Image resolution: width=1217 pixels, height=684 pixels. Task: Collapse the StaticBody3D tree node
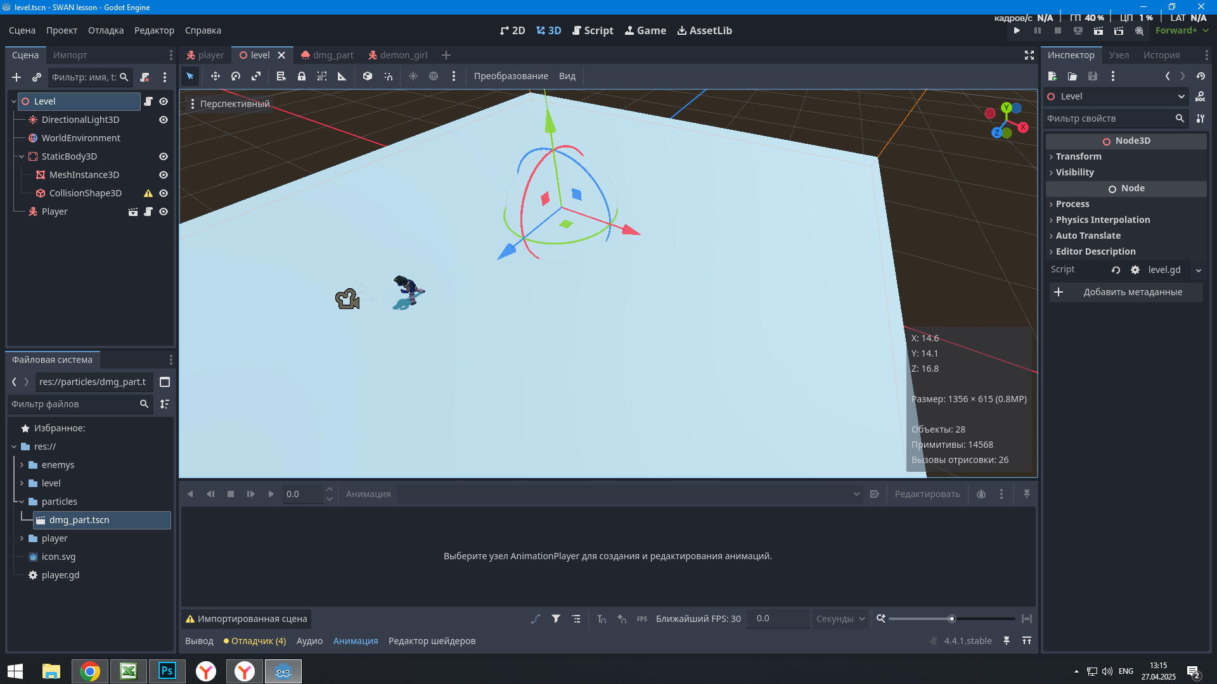22,156
